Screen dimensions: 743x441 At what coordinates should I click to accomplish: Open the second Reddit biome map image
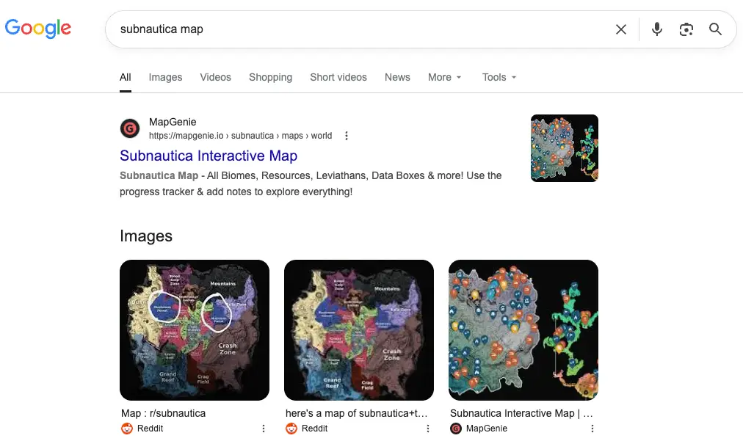359,330
